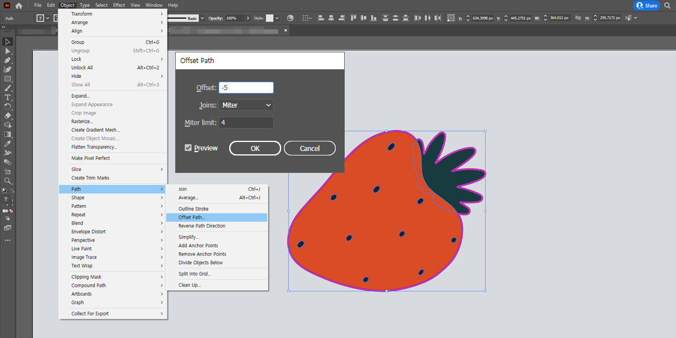Click the X position value field
676x338 pixels.
(483, 18)
